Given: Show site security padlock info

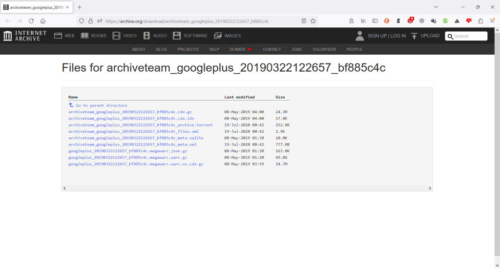Looking at the screenshot, I should pyautogui.click(x=90, y=21).
